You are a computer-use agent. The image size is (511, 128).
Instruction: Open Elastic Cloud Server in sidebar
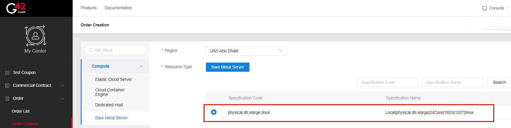(113, 79)
